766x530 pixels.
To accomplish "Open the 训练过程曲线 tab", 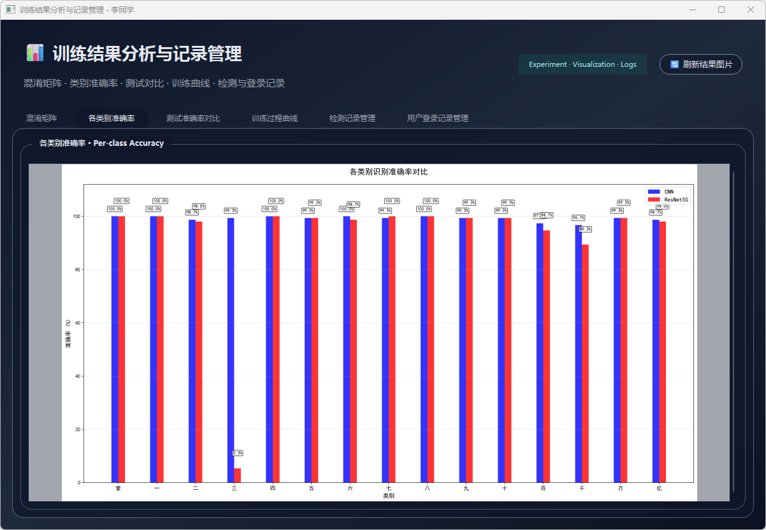I will click(x=275, y=118).
